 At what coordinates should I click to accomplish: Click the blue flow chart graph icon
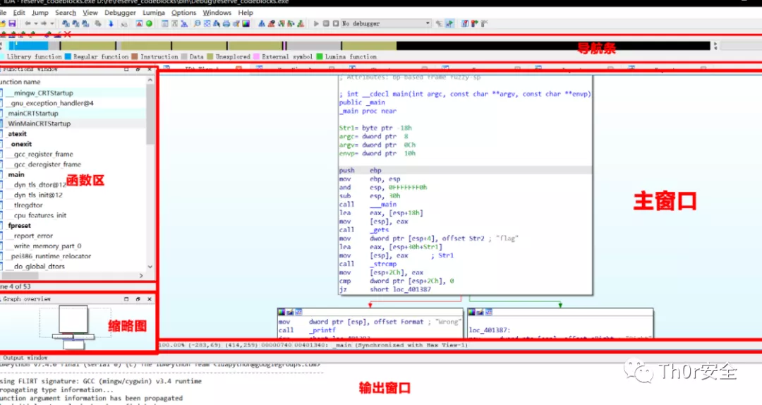point(262,23)
